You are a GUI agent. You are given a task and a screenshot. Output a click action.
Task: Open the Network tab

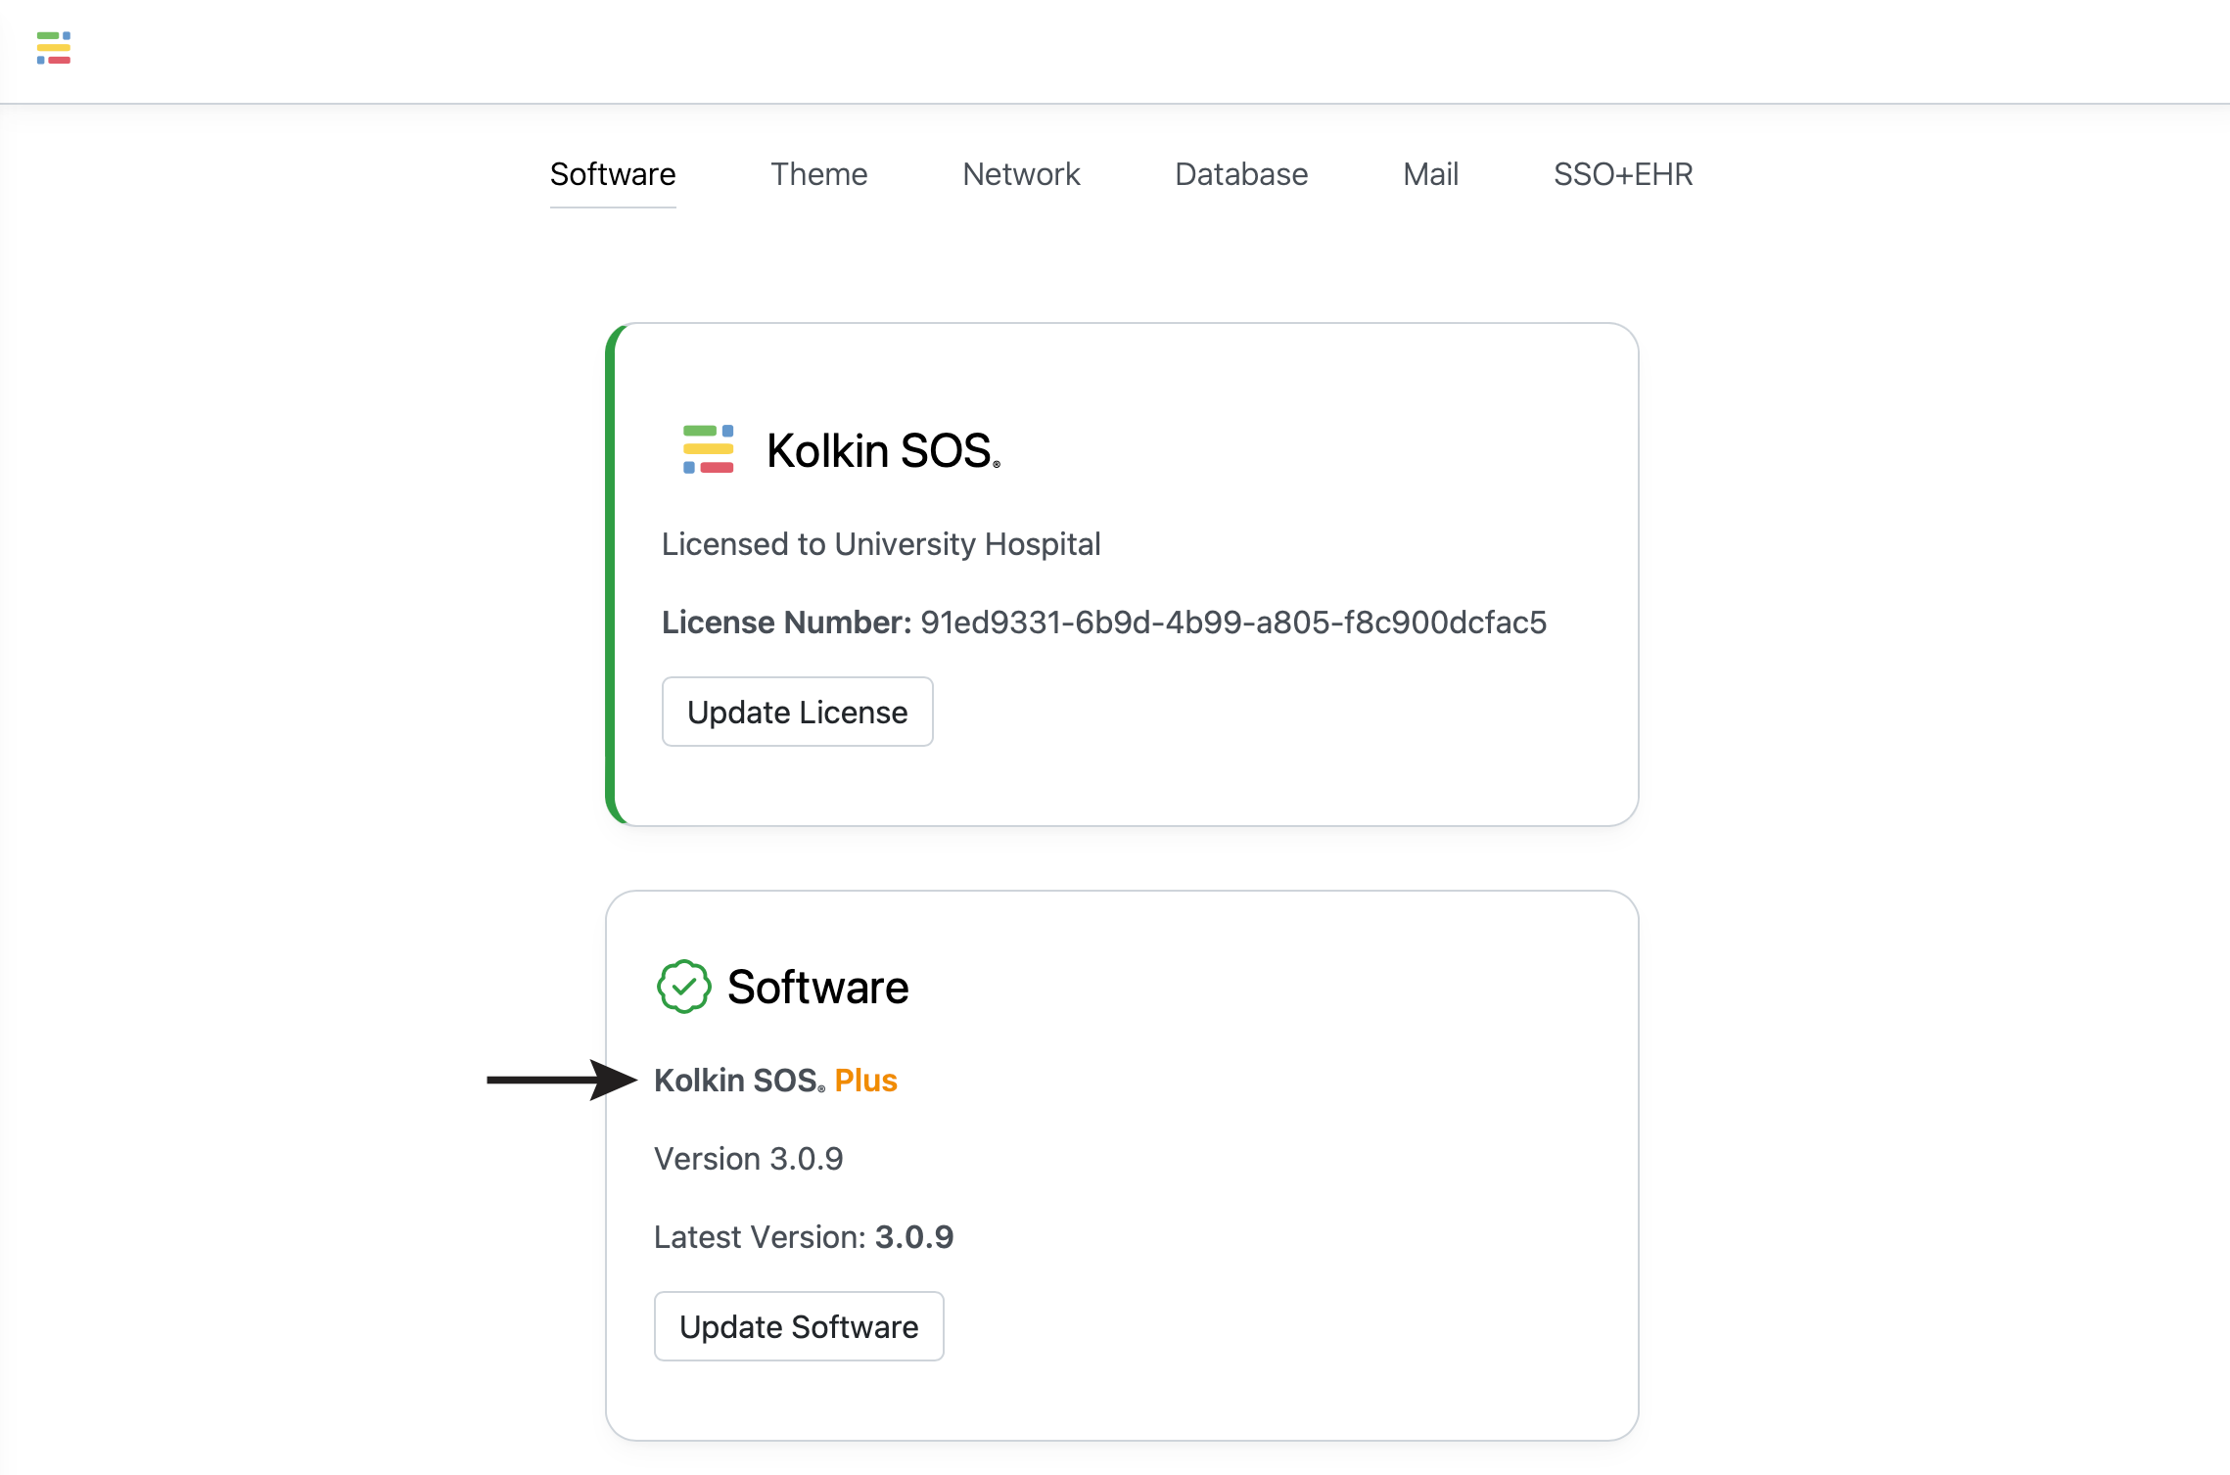pos(1021,174)
